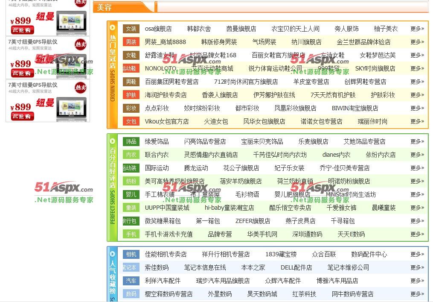Screen dimensions: 433x302
Task: Choose the green 饰品 category tag
Action: coord(131,141)
